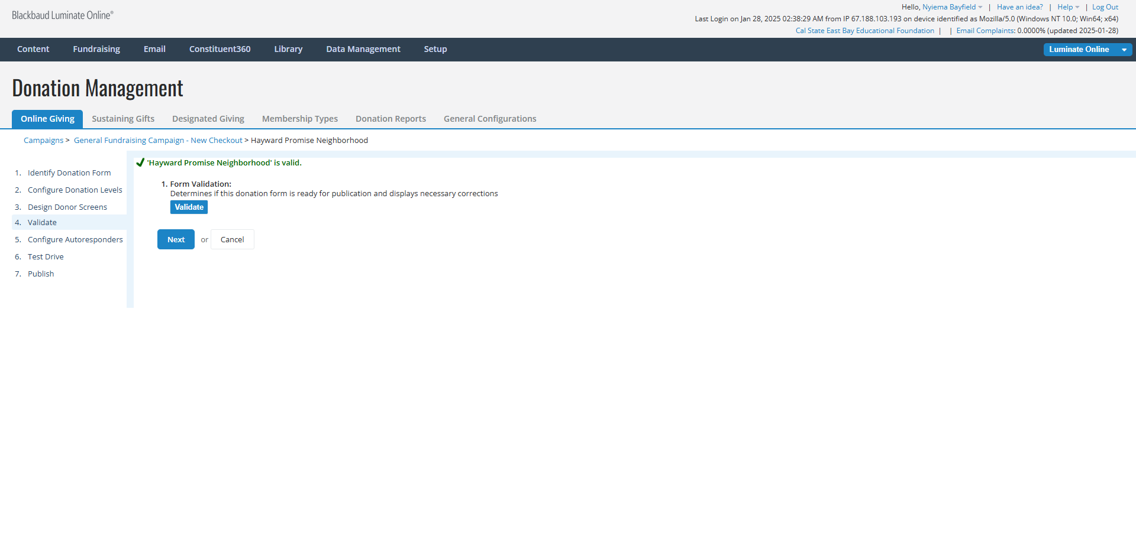Go to the Publish step
This screenshot has width=1136, height=543.
(41, 274)
